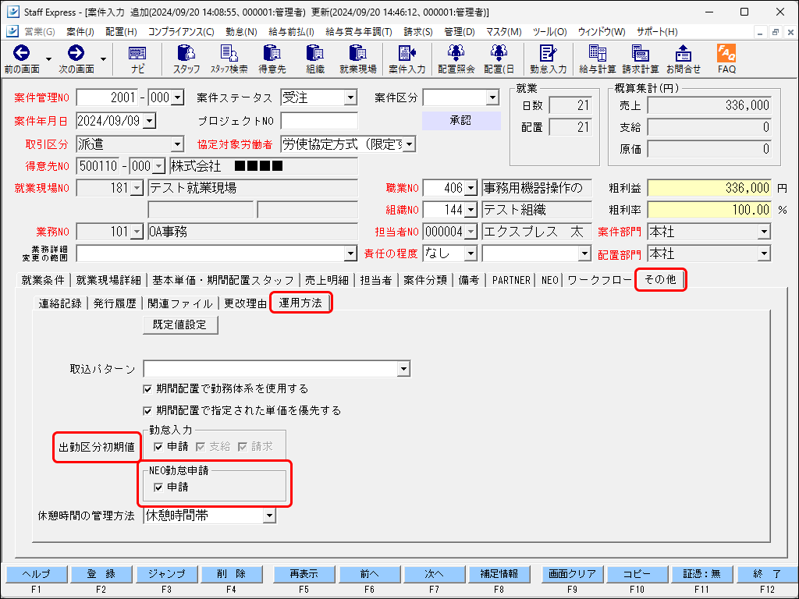
Task: Click the コピー F10 button
Action: click(x=637, y=575)
